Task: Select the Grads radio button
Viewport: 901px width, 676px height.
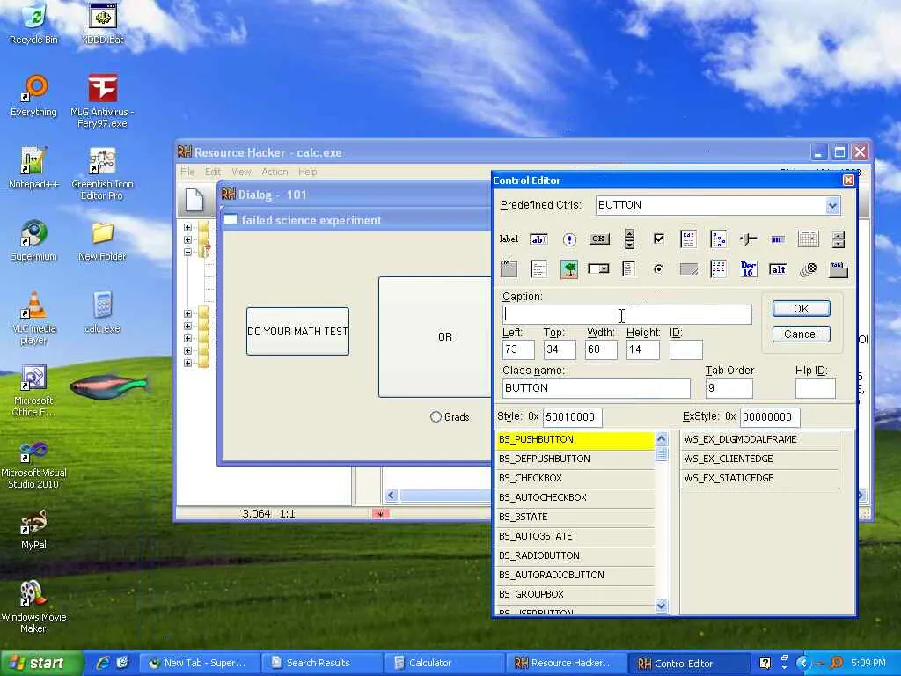Action: (436, 417)
